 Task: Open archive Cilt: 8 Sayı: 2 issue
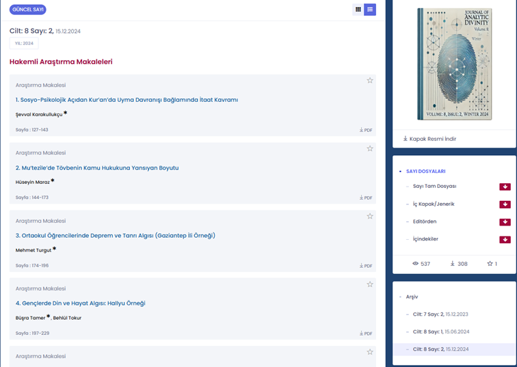(440, 349)
